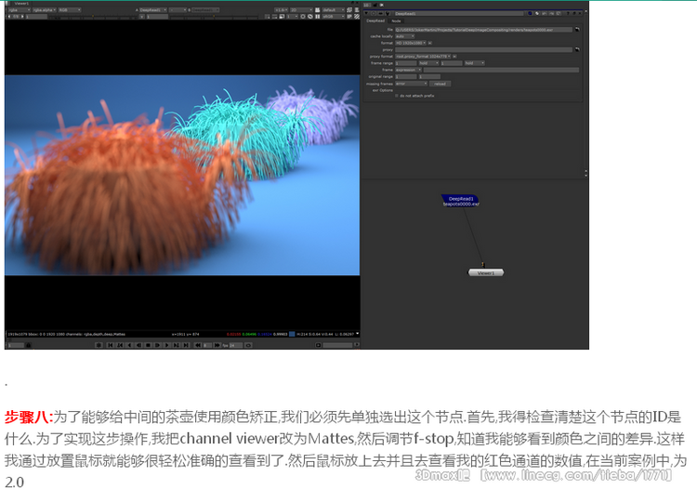Click the reload button in DeepRead properties
The width and height of the screenshot is (697, 490).
[441, 84]
